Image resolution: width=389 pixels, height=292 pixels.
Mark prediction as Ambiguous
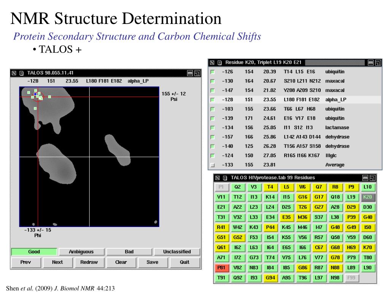pyautogui.click(x=81, y=252)
